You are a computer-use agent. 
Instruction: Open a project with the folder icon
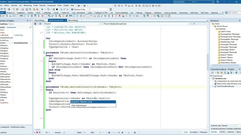click(17, 9)
